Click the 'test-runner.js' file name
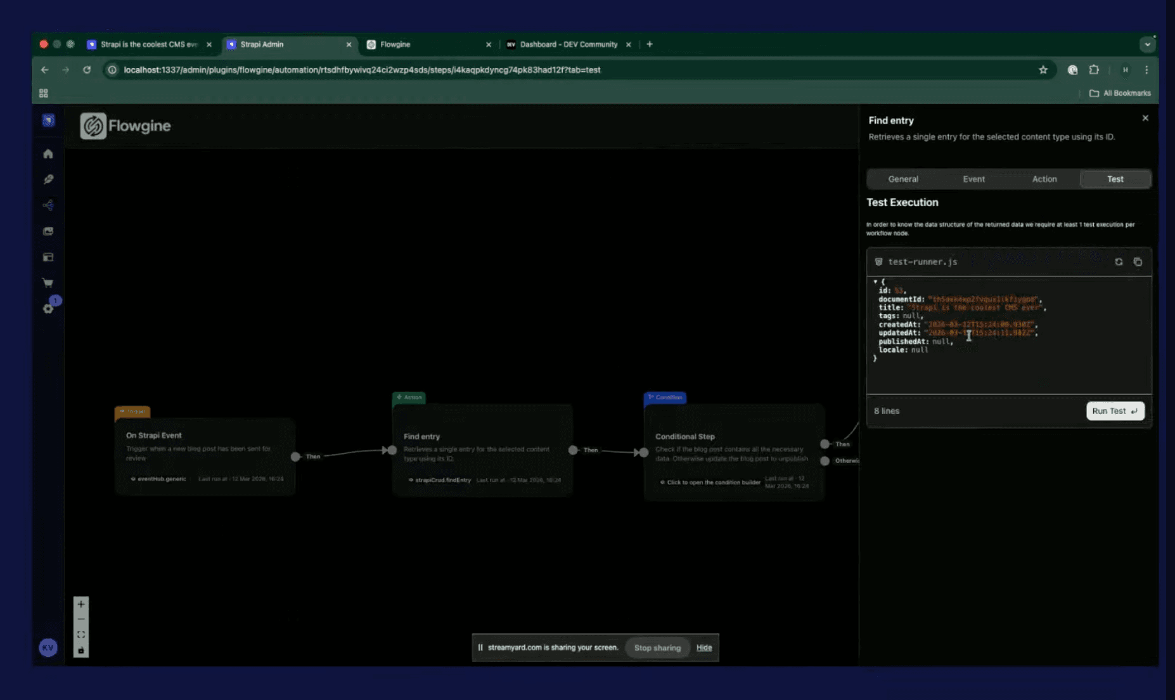Screen dimensions: 1175x700 click(x=922, y=262)
